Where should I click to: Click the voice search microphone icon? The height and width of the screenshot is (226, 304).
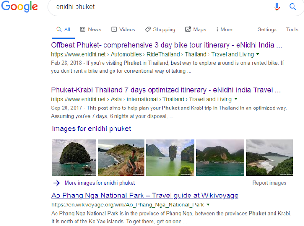pos(277,7)
